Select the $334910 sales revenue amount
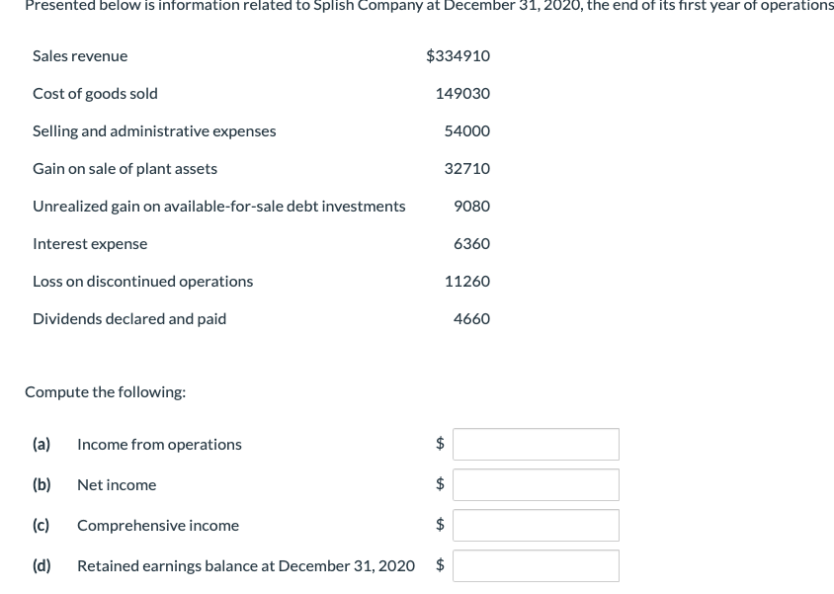This screenshot has width=834, height=594. tap(458, 55)
